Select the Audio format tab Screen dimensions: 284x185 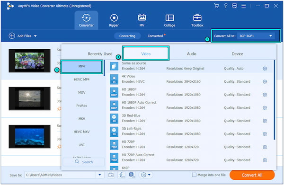pos(192,54)
